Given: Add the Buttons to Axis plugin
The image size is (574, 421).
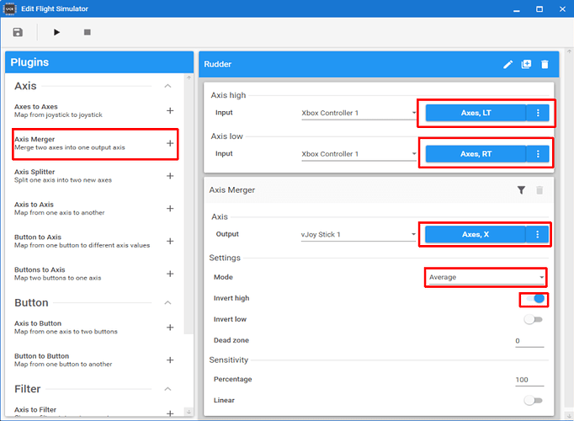Looking at the screenshot, I should tap(170, 274).
